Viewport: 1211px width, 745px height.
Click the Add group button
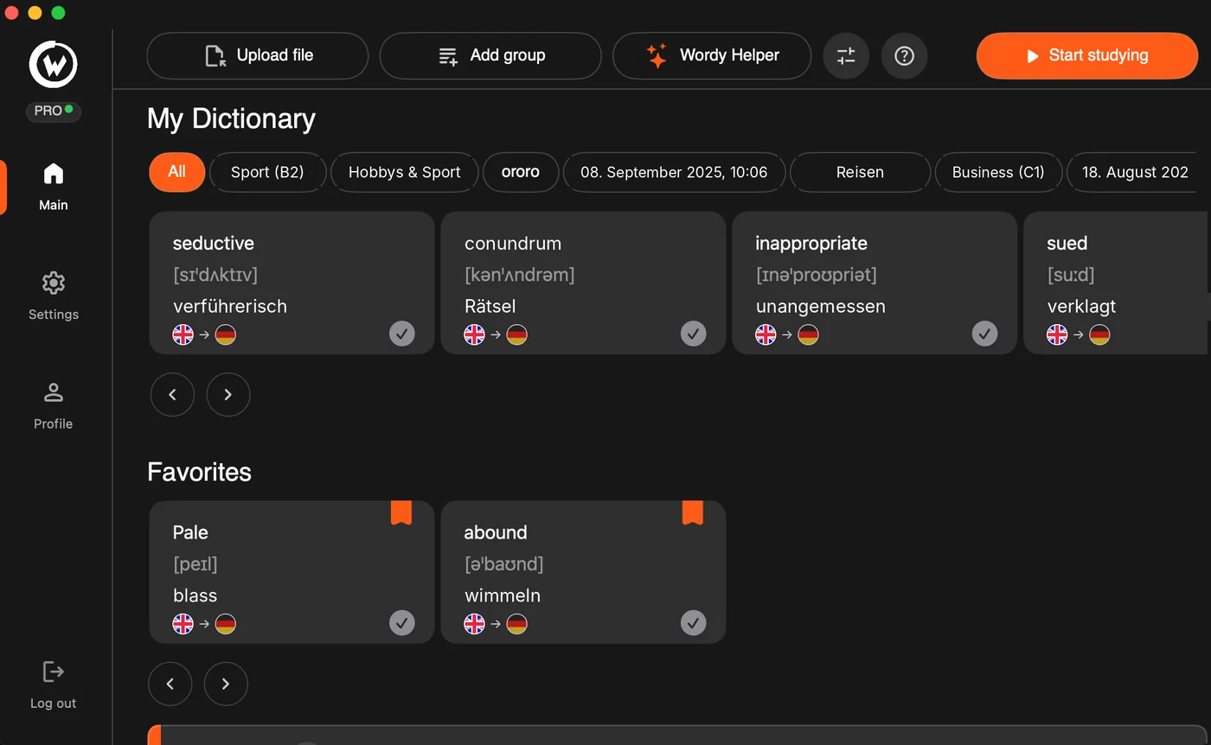click(x=490, y=56)
